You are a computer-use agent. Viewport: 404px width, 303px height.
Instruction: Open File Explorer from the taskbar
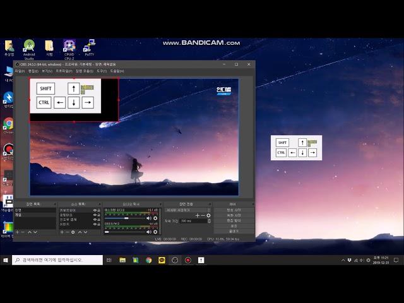(122, 260)
